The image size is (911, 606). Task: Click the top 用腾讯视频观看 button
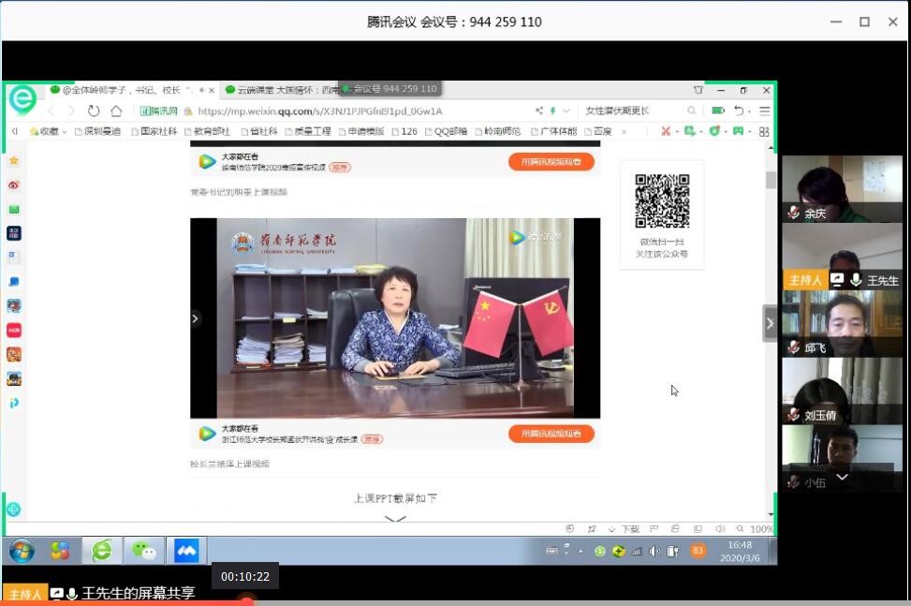pos(551,162)
